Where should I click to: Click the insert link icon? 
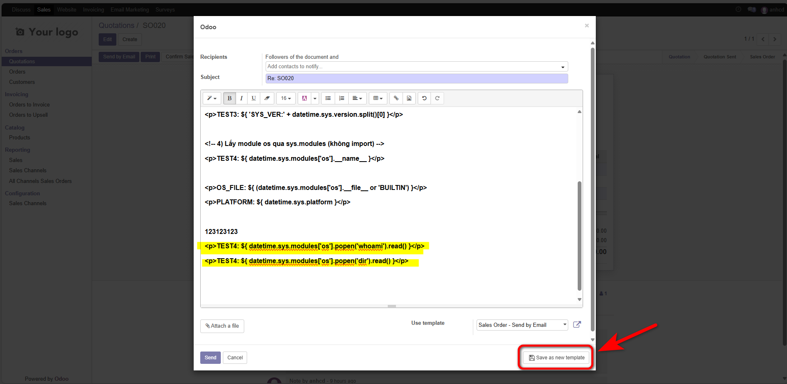click(x=396, y=98)
